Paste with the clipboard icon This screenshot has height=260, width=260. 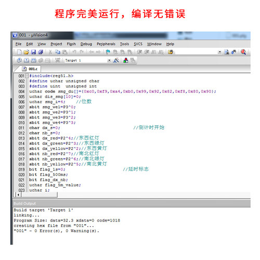click(x=64, y=52)
